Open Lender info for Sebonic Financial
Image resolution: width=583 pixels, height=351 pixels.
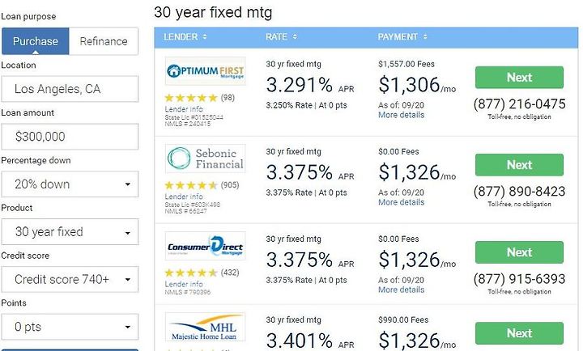pyautogui.click(x=184, y=197)
